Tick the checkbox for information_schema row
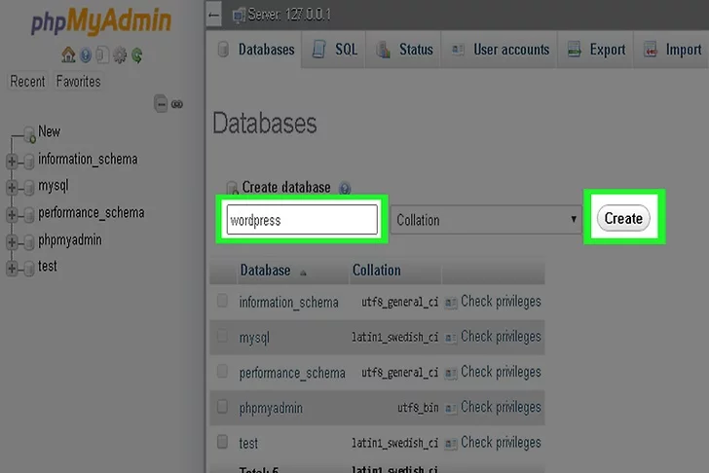Viewport: 709px width, 473px height. pyautogui.click(x=223, y=302)
